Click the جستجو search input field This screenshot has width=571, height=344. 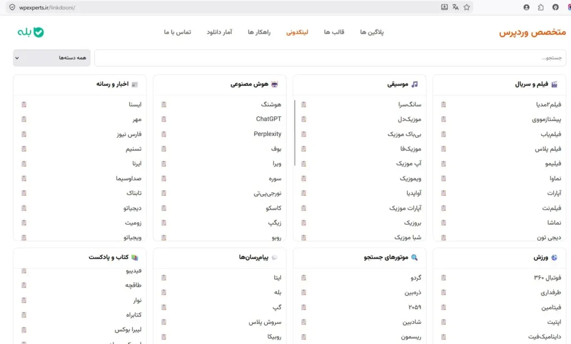[x=330, y=58]
